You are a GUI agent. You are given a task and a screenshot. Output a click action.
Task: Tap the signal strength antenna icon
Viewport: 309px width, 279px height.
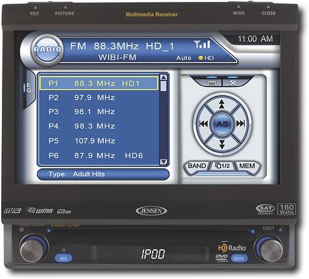pyautogui.click(x=202, y=44)
